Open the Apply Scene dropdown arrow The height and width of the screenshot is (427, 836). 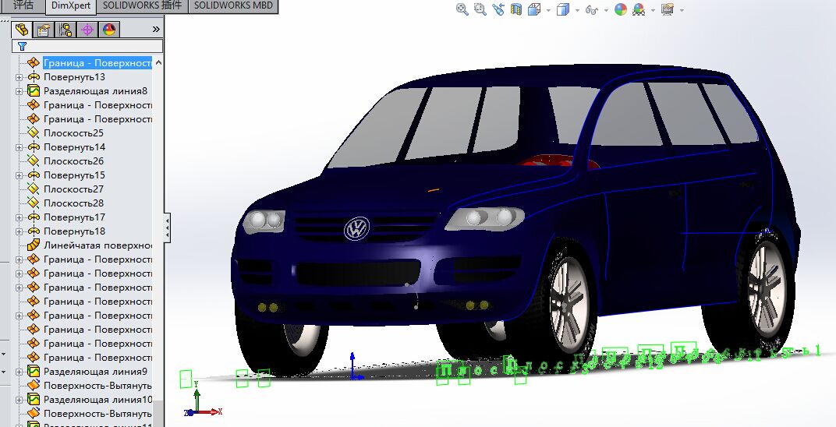[x=654, y=10]
